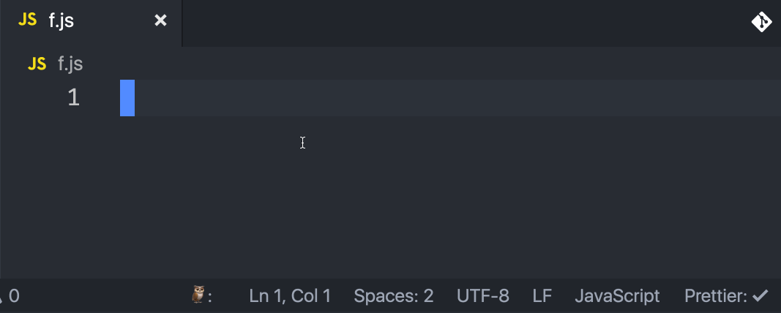Click the empty tab bar next to f.js

pos(466,23)
